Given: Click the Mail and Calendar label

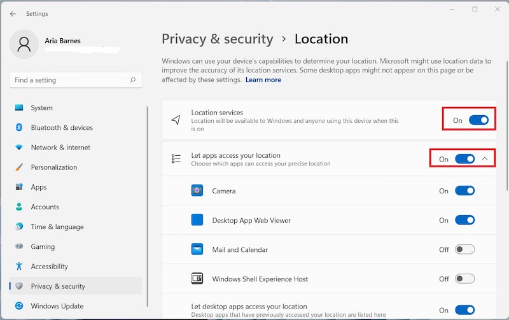Looking at the screenshot, I should point(240,249).
